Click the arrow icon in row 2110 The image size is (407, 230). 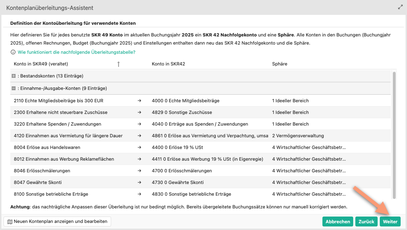tap(139, 101)
